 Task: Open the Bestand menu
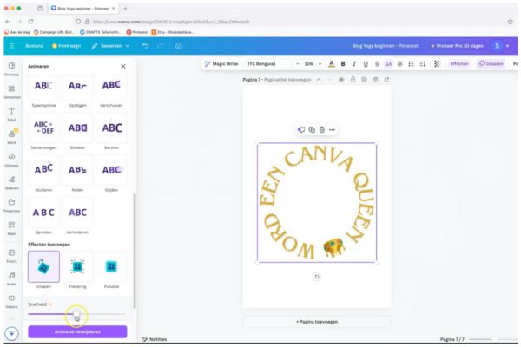[35, 46]
